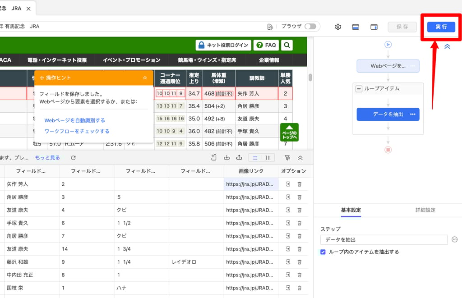Open 電話・インターネット投票 menu
This screenshot has height=298, width=462.
[x=57, y=60]
